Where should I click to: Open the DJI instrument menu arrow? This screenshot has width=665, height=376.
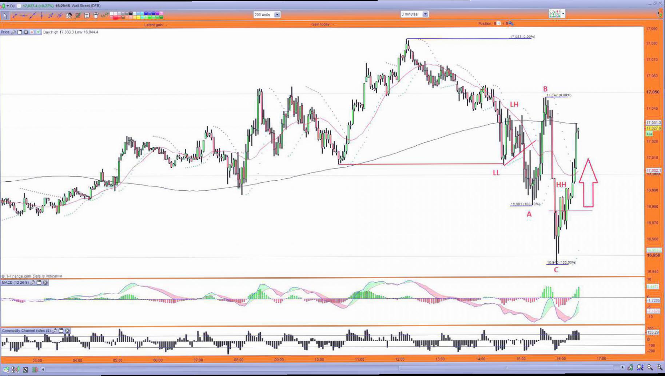click(8, 6)
